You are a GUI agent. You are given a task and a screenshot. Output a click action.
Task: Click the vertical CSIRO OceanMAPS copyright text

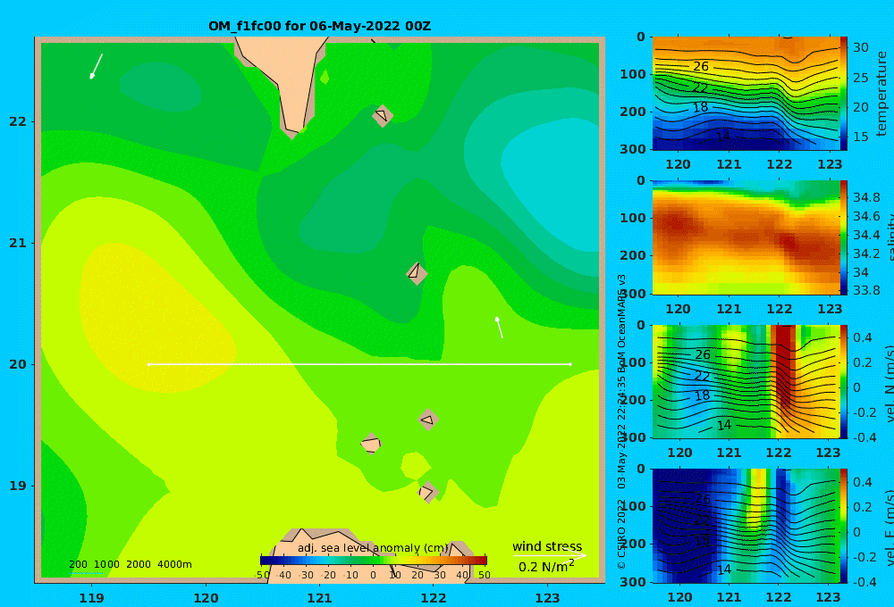tap(622, 421)
